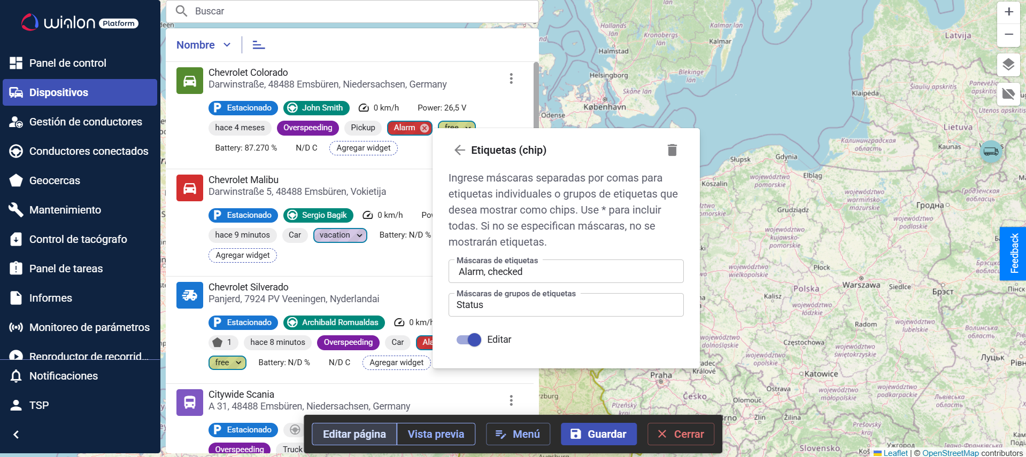Viewport: 1026px width, 457px height.
Task: Open the Geocercas section
Action: point(55,180)
